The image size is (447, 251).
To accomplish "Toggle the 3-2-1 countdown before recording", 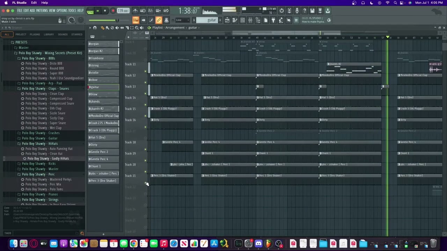I will (x=151, y=11).
